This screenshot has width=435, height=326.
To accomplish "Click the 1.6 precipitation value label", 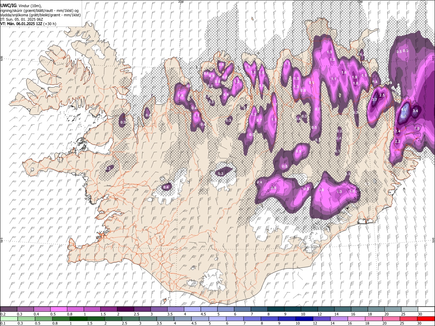I will pos(344,72).
